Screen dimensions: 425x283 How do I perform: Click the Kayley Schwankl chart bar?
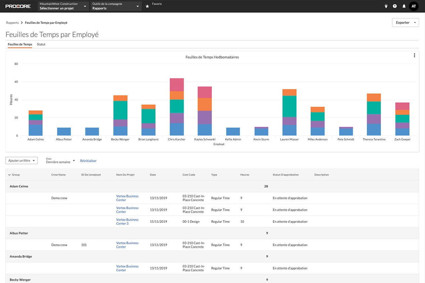click(205, 111)
